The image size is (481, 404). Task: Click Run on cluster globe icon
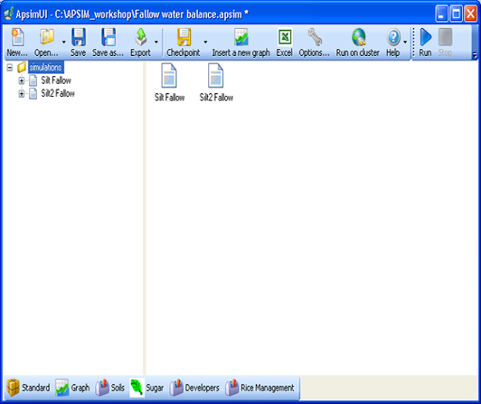358,37
